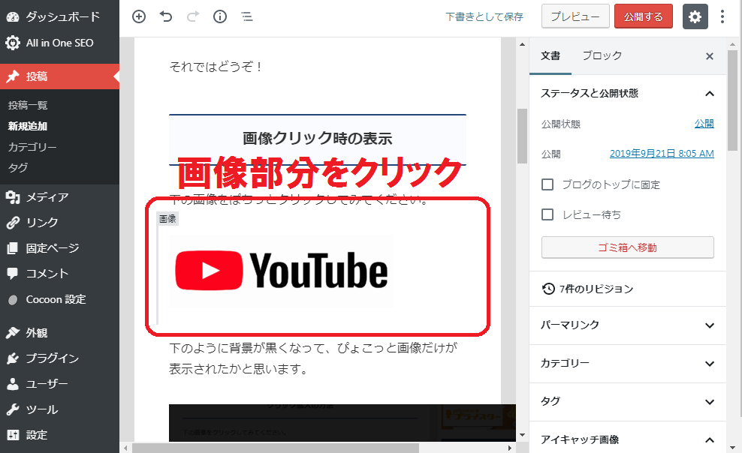This screenshot has width=742, height=453.
Task: Open the ツール menu
Action: point(59,409)
